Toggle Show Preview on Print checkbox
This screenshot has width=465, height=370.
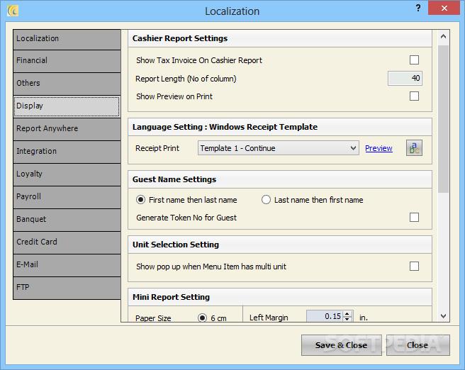(414, 96)
